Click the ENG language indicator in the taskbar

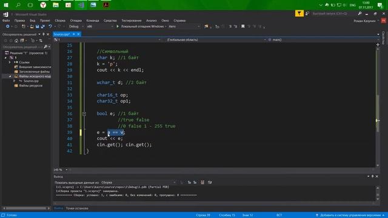[x=353, y=5]
